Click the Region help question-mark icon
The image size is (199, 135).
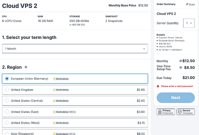(x=26, y=67)
